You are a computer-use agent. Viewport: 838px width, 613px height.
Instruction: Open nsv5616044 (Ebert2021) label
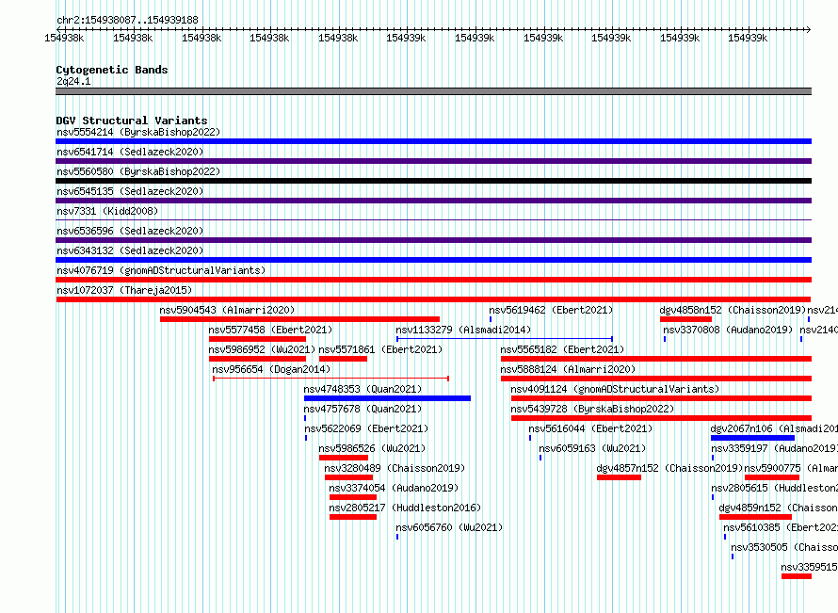(x=590, y=428)
